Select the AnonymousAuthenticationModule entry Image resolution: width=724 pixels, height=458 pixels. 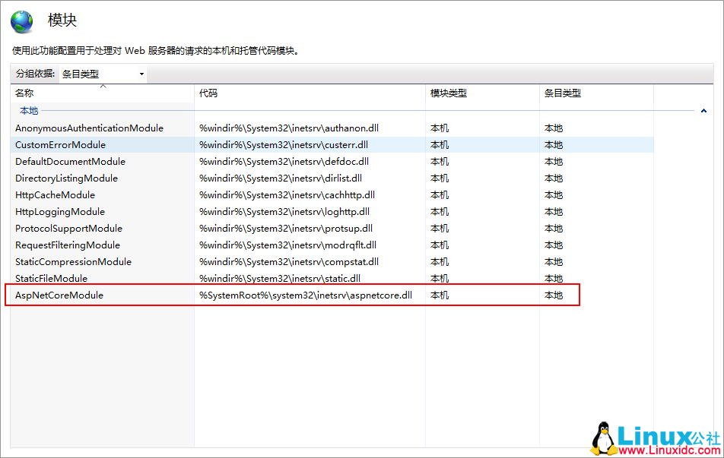point(88,128)
